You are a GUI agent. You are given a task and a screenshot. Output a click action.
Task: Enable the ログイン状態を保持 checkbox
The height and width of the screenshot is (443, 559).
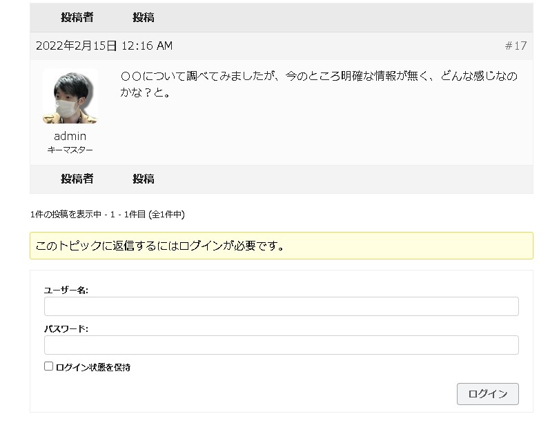(49, 366)
